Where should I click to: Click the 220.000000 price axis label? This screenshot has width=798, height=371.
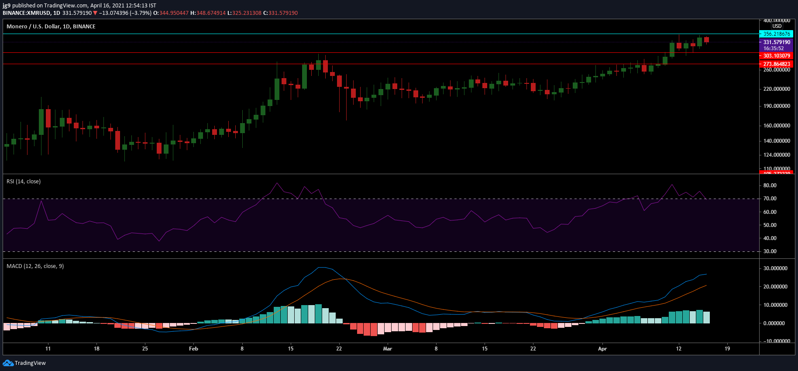pyautogui.click(x=777, y=89)
